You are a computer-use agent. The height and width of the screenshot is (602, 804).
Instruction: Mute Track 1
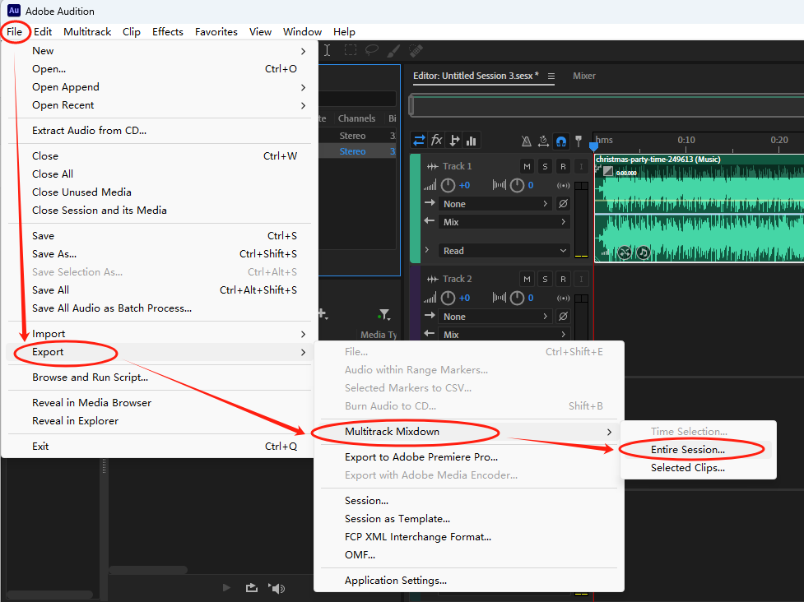click(x=527, y=166)
